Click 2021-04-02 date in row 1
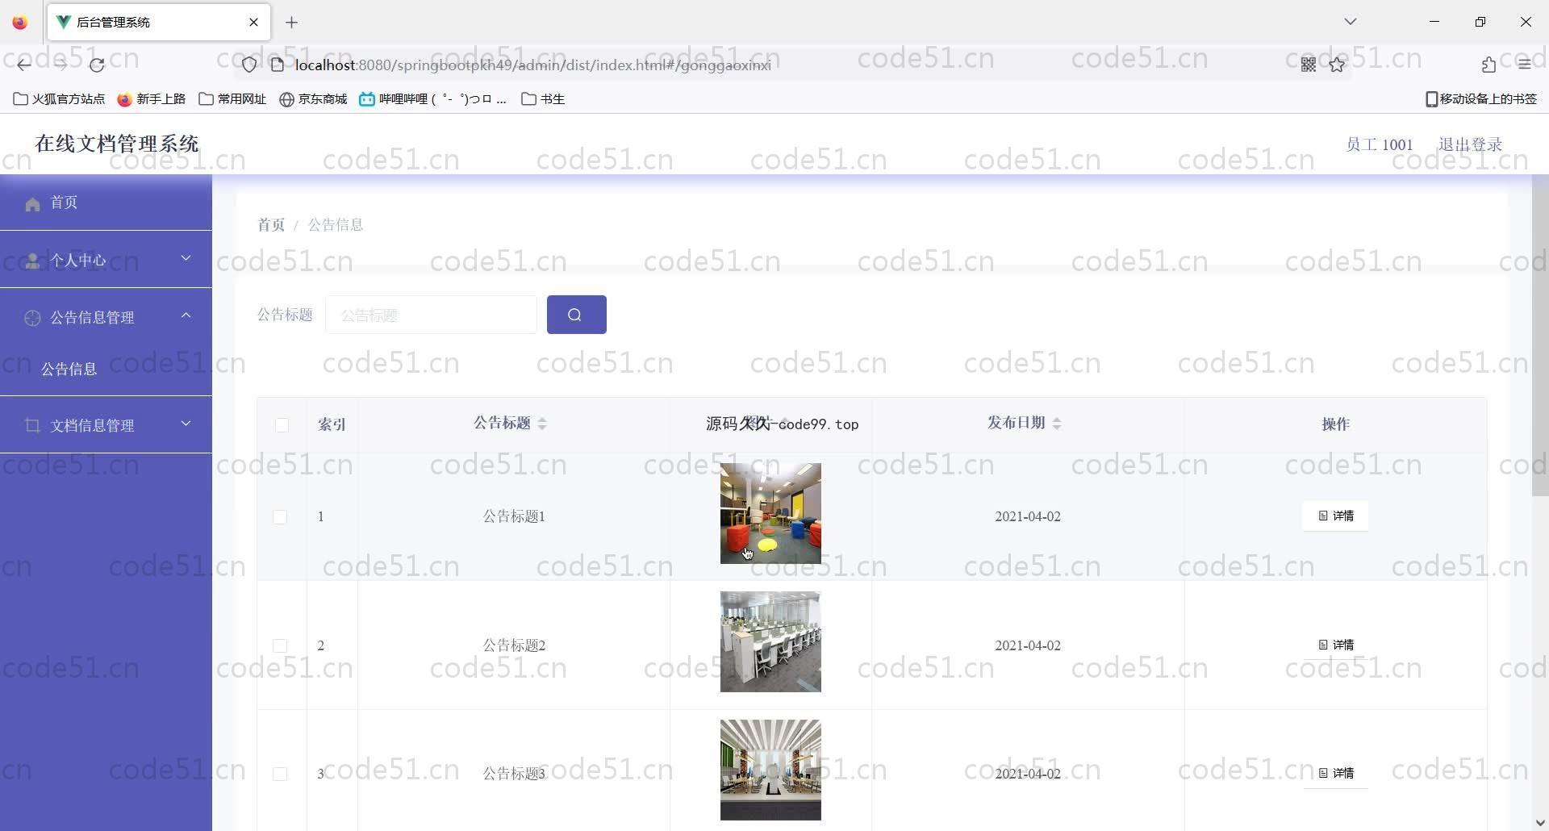Image resolution: width=1549 pixels, height=831 pixels. coord(1027,516)
